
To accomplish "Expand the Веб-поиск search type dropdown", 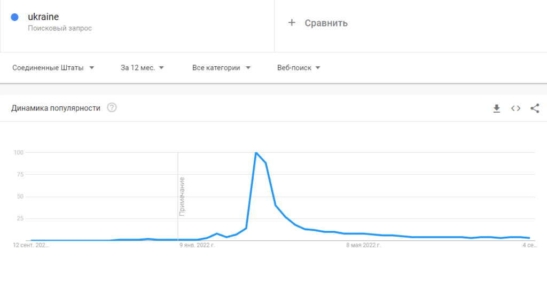I will pos(299,68).
